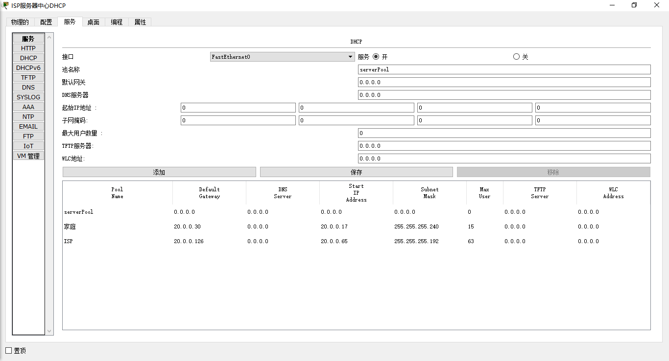Viewport: 669px width, 361px height.
Task: Turn the DHCP service off (关)
Action: tap(516, 57)
